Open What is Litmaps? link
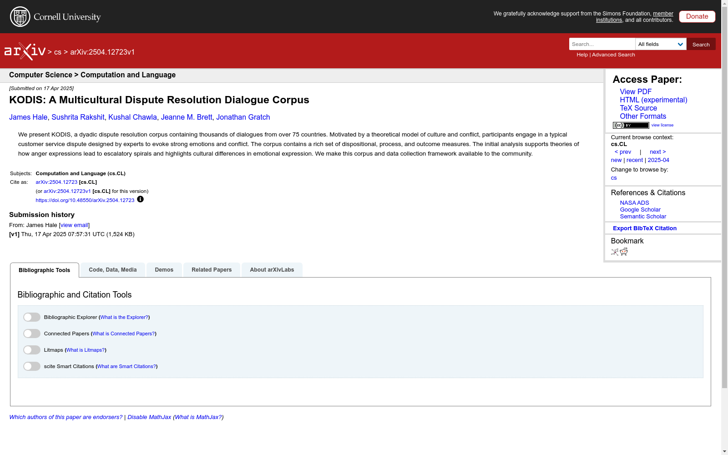Screen dimensions: 728x455 click(x=86, y=350)
